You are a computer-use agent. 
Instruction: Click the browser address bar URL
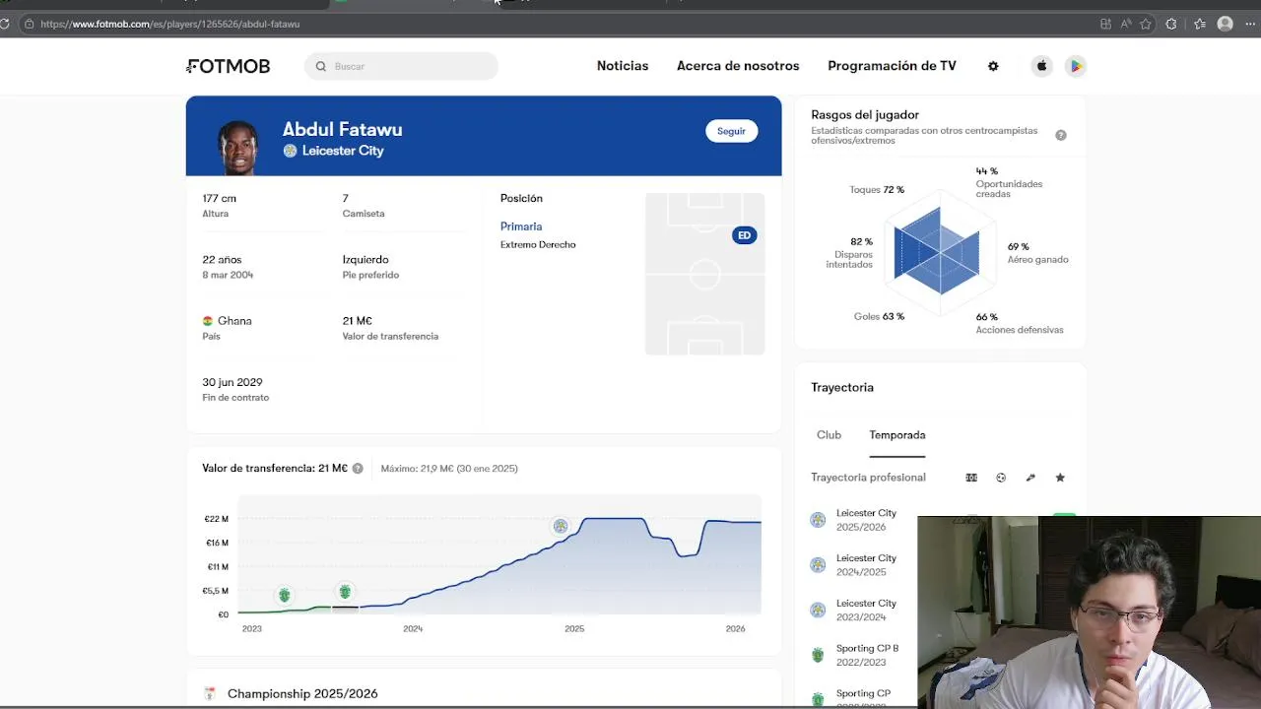point(170,24)
